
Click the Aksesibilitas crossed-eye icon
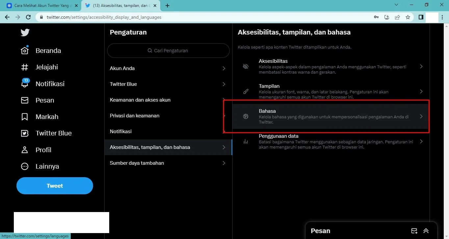coord(246,66)
